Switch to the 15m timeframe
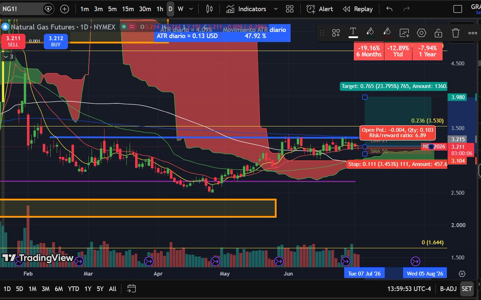The width and height of the screenshot is (481, 300). pyautogui.click(x=128, y=9)
